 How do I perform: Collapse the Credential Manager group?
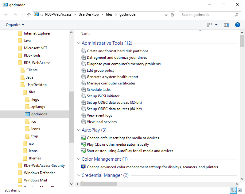point(79,175)
